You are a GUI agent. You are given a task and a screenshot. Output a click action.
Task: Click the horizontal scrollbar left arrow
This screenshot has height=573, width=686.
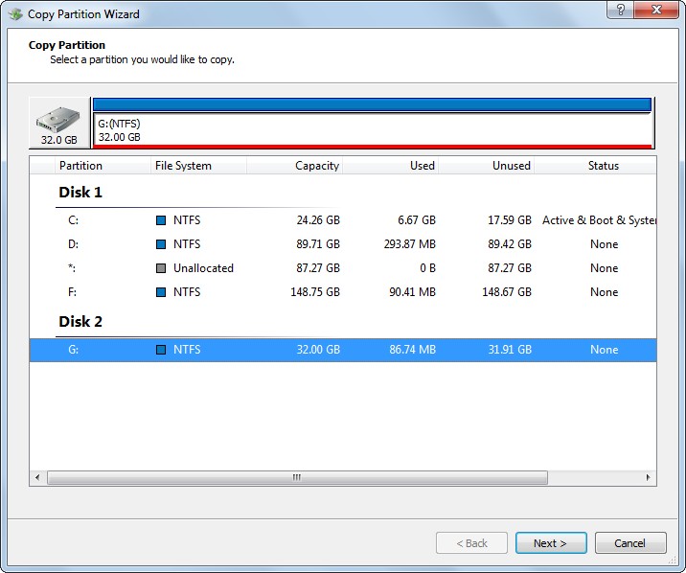coord(38,477)
